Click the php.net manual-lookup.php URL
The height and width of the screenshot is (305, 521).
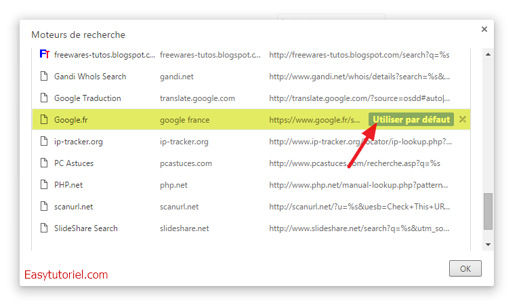[x=358, y=185]
